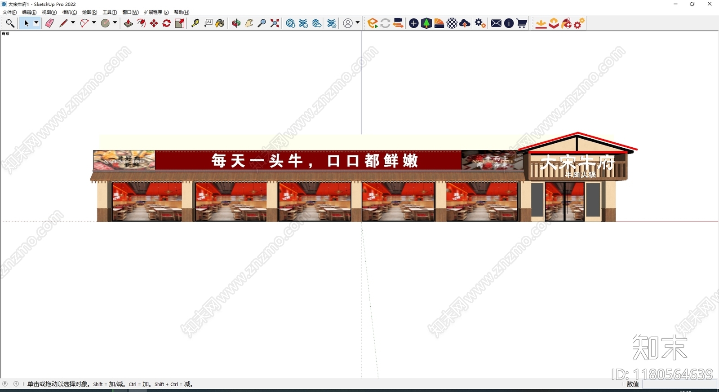Open the Extension Warehouse icon

303,23
